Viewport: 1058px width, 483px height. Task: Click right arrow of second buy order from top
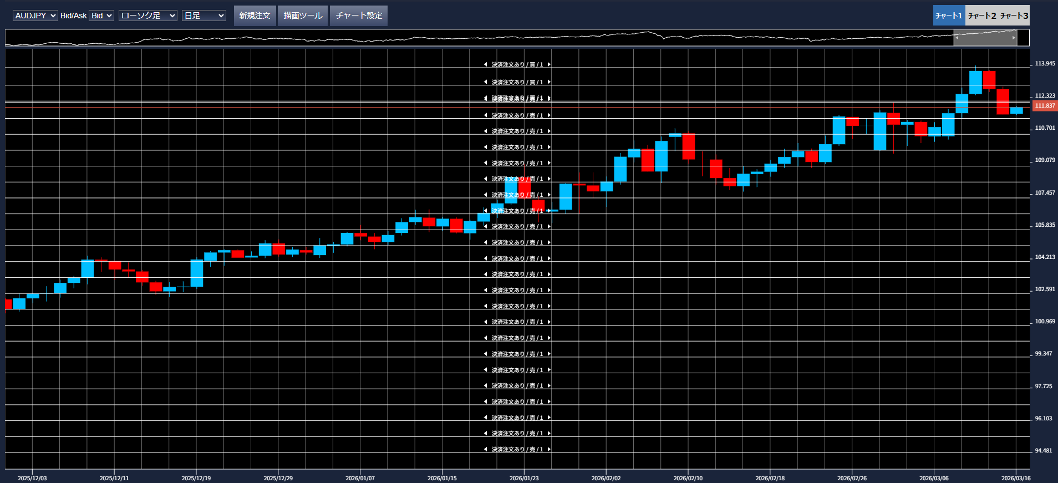tap(549, 82)
